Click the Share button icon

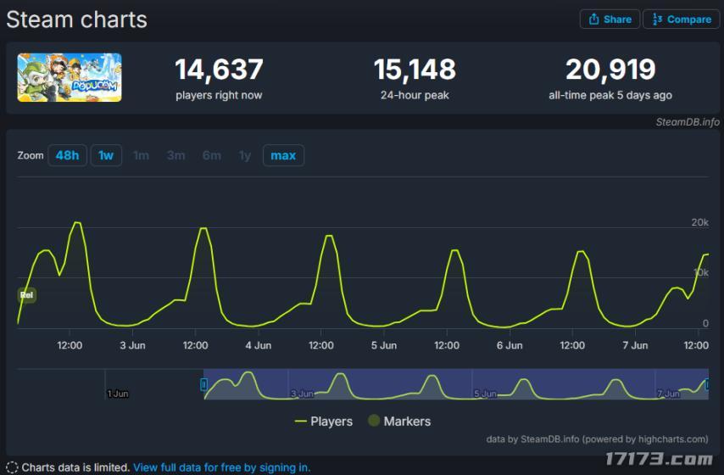click(594, 20)
